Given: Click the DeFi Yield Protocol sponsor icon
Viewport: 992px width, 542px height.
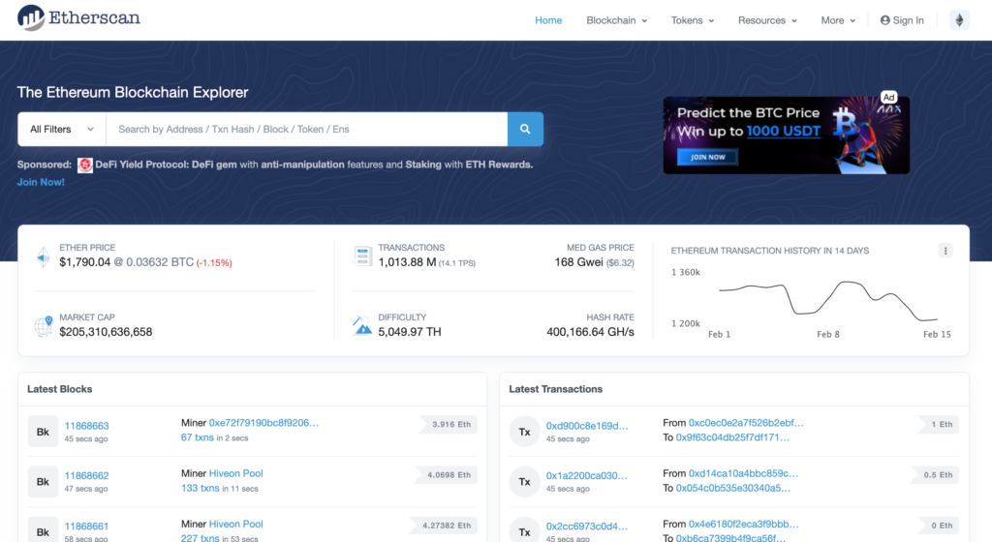Looking at the screenshot, I should tap(85, 165).
